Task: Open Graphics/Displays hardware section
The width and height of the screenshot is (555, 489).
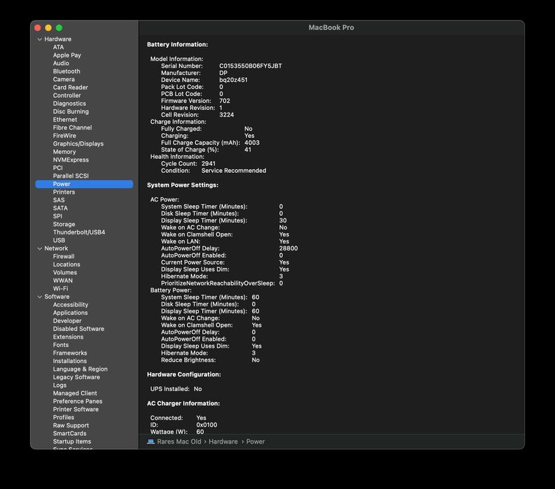Action: coord(78,143)
